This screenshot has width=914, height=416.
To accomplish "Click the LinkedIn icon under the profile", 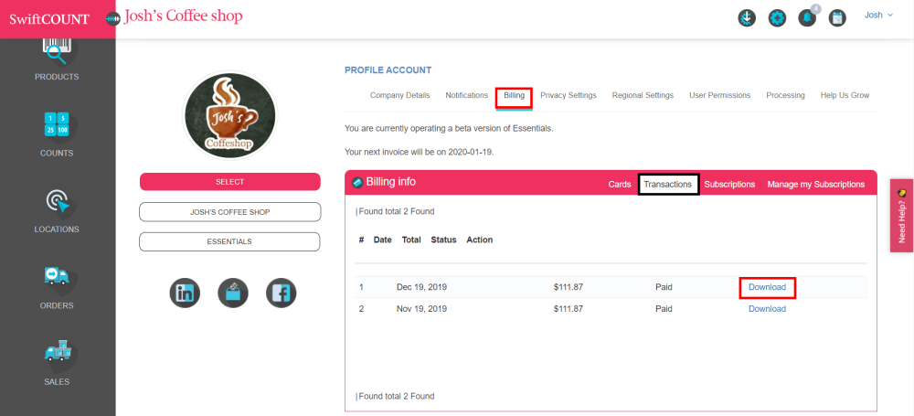I will (186, 293).
